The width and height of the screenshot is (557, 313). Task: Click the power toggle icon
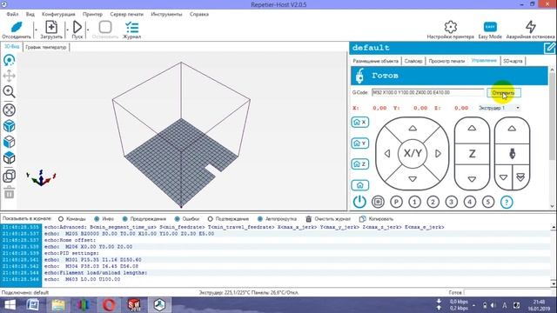tap(359, 202)
